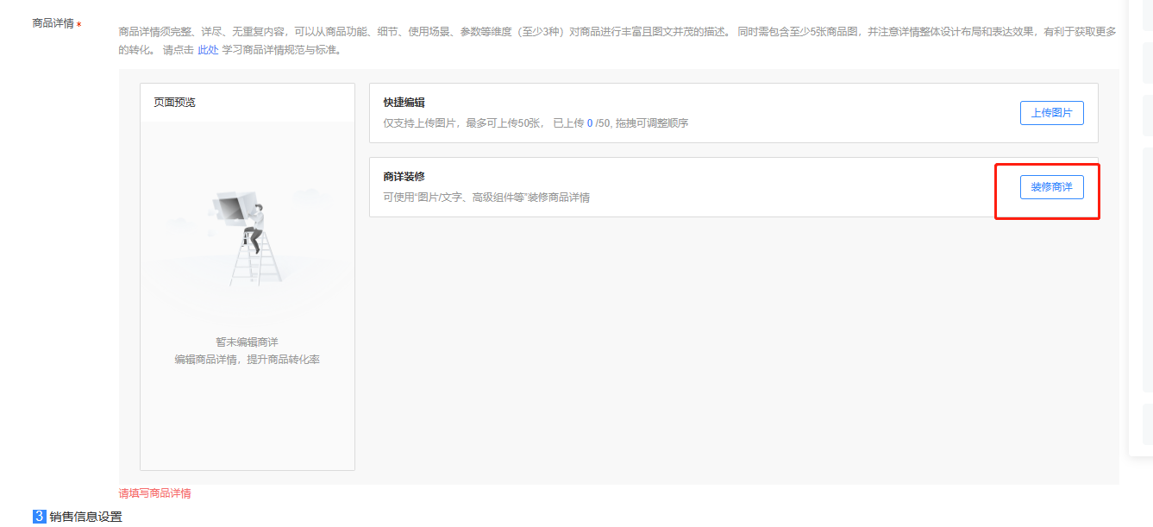Click the 商品详情 field label
This screenshot has height=527, width=1153.
coord(53,23)
